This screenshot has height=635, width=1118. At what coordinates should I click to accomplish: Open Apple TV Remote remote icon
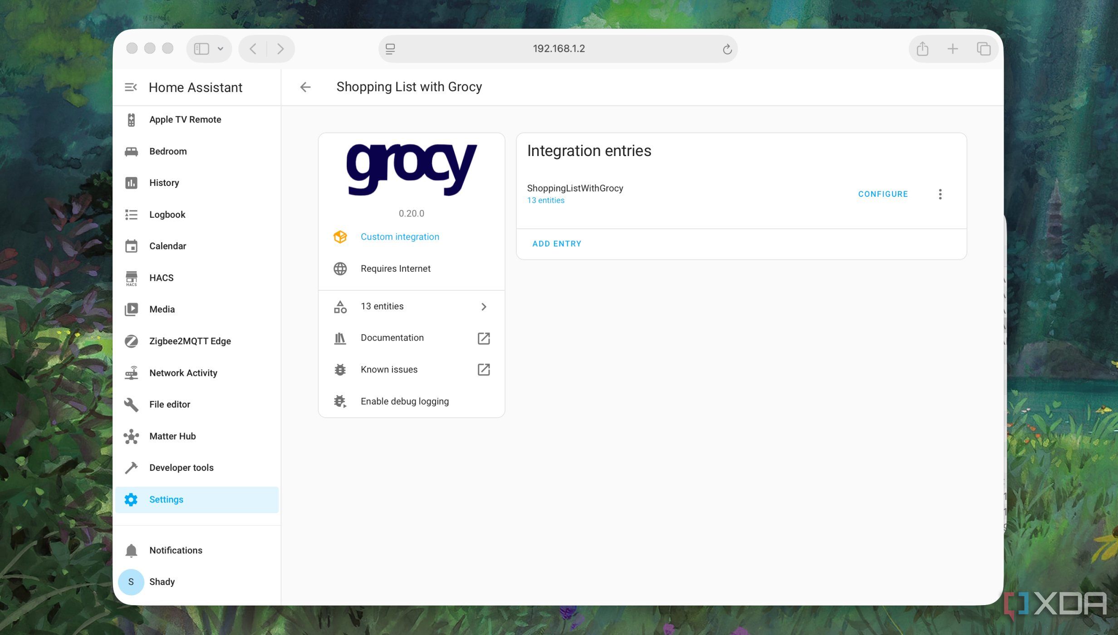[131, 120]
